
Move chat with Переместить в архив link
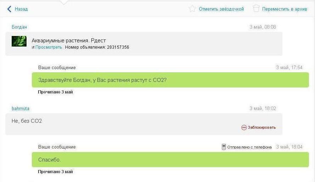click(285, 9)
